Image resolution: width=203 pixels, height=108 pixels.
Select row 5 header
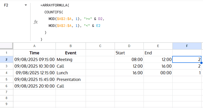tap(6, 79)
